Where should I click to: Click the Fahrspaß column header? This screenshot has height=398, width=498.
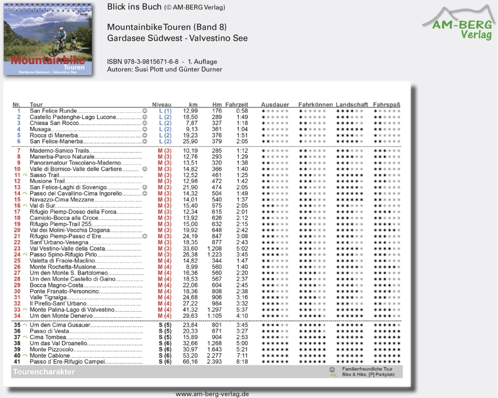[387, 104]
